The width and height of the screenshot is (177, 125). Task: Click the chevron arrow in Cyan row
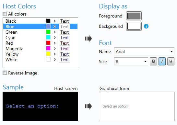click(55, 38)
